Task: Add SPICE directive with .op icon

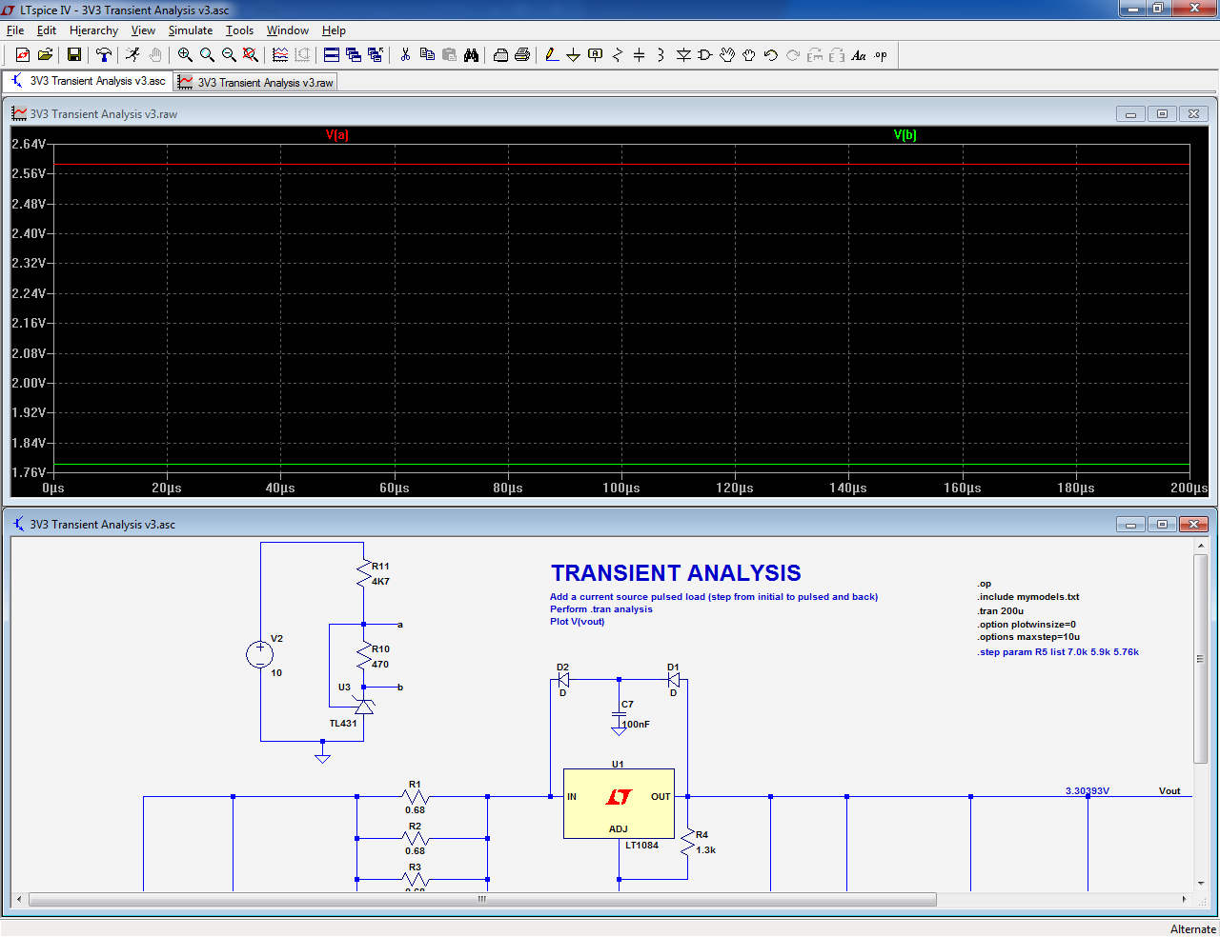Action: pyautogui.click(x=881, y=55)
